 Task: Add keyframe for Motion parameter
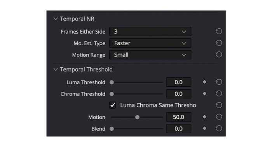[x=204, y=117]
